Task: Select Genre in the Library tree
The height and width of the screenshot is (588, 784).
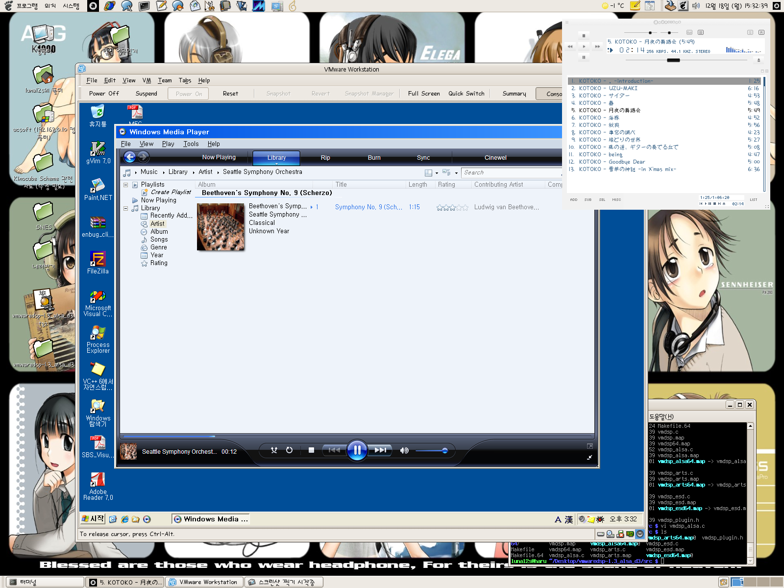Action: [159, 247]
